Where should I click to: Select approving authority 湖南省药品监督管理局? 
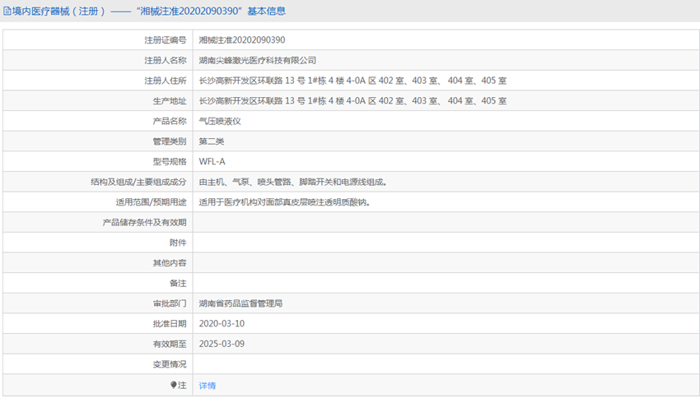tap(240, 303)
